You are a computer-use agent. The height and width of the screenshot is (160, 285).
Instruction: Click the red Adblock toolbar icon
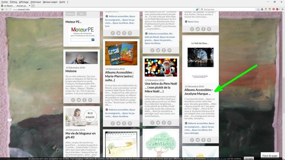coord(277,9)
